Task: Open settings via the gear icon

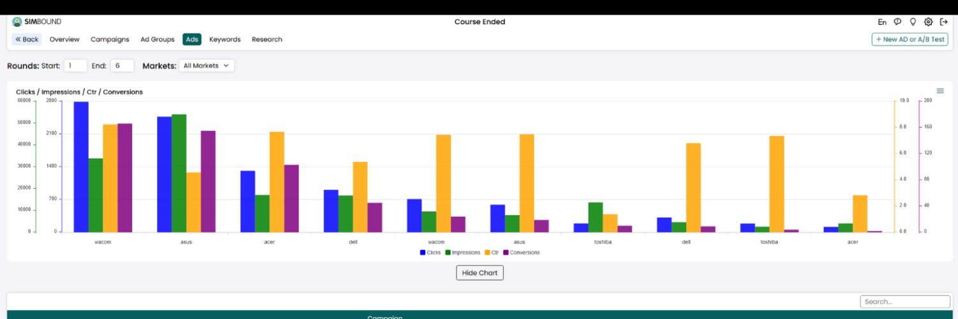Action: point(929,22)
